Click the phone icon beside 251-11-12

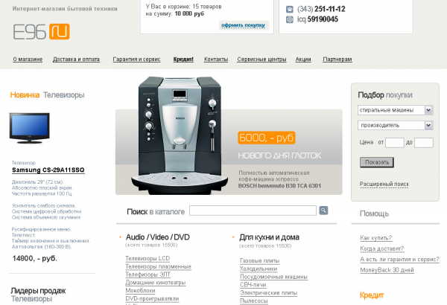tap(289, 10)
